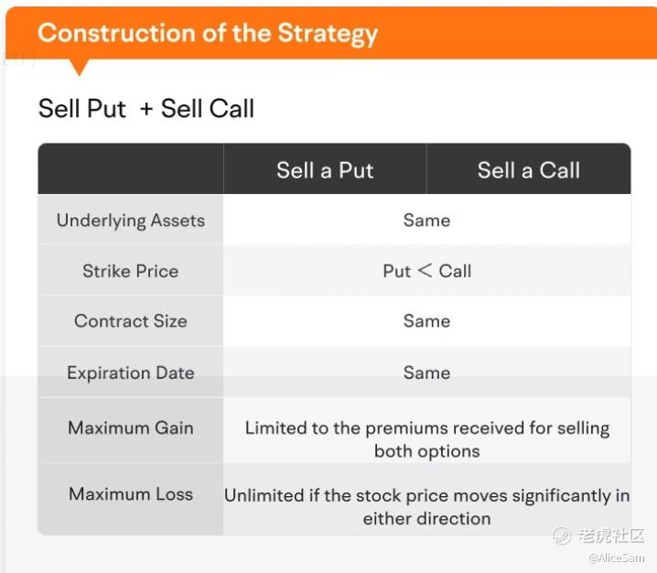Click the empty dark top-left header cell
Screen dimensions: 657x573
(x=131, y=168)
